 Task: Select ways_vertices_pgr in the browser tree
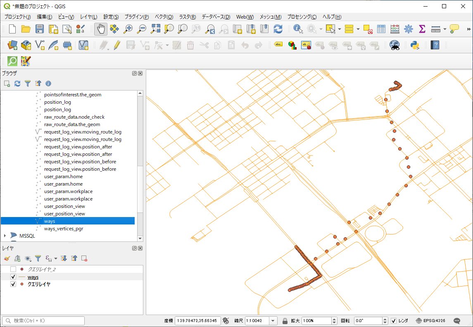point(63,229)
